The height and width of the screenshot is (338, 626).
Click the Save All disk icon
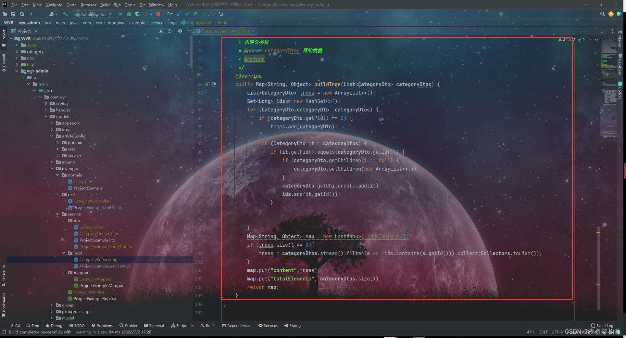[13, 14]
